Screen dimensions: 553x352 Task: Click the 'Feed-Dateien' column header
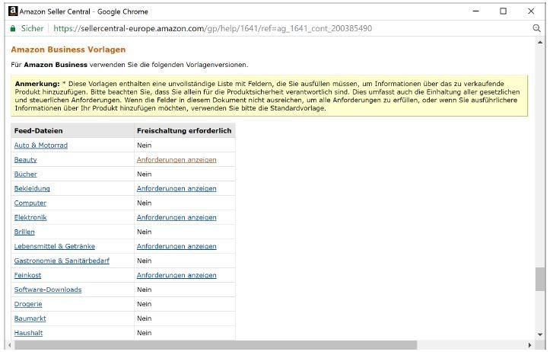(x=39, y=131)
